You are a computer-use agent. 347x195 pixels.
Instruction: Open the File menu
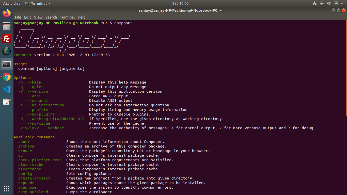click(x=18, y=17)
